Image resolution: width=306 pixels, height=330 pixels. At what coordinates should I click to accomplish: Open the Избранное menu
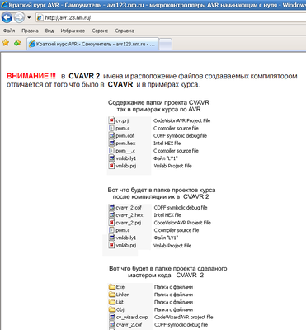coord(73,31)
